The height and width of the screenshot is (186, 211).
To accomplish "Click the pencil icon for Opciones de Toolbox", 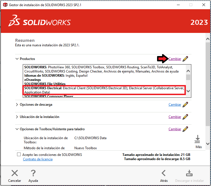I will (x=185, y=129).
